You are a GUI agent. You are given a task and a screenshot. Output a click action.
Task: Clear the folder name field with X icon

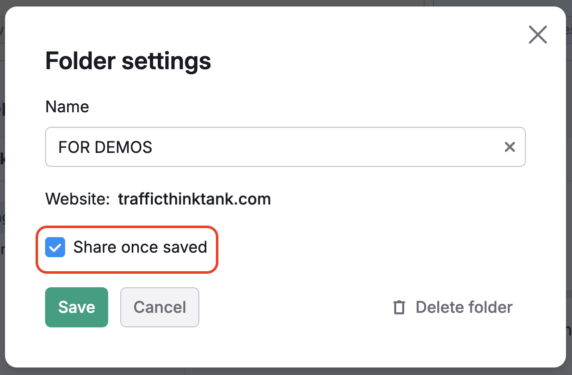click(509, 147)
